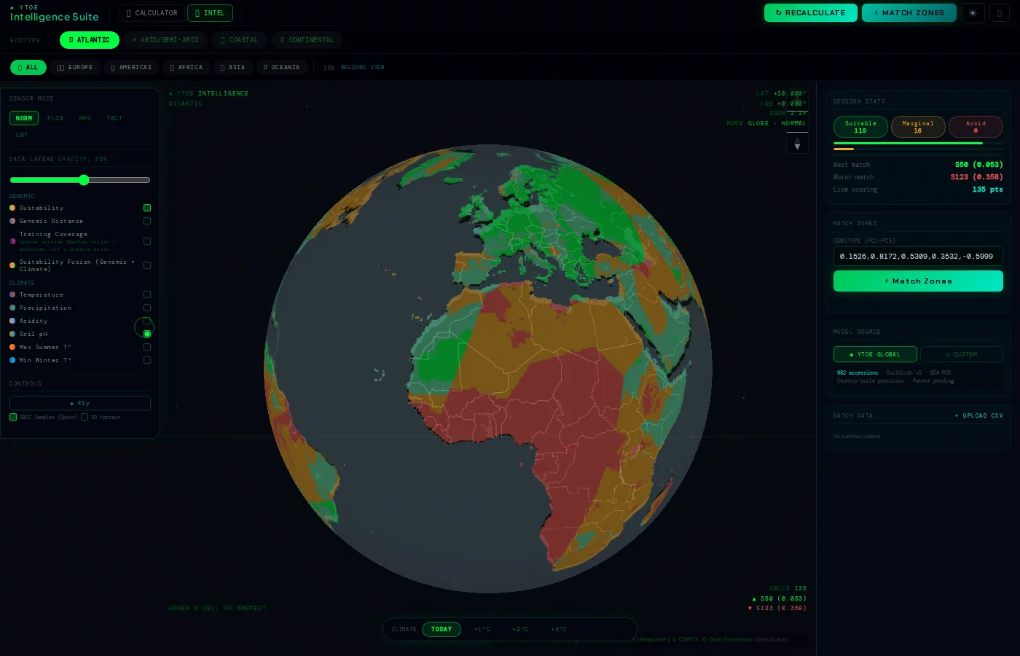Filter by Africa region

tap(186, 67)
